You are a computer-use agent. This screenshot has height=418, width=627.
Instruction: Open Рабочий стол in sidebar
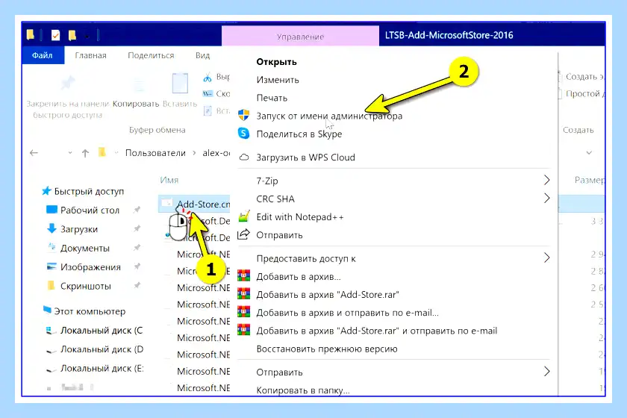click(90, 210)
